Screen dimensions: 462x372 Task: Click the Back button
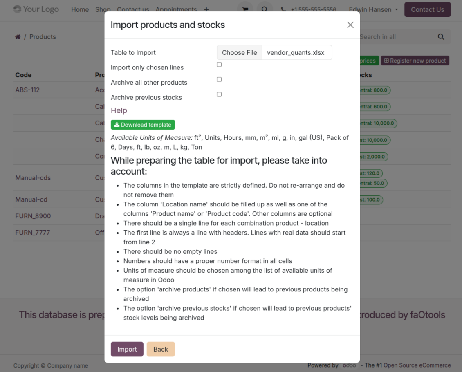[161, 349]
